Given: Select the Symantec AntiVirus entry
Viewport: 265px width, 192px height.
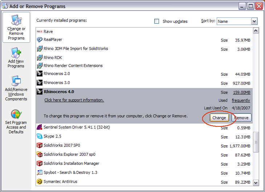Looking at the screenshot, I should [60, 181].
